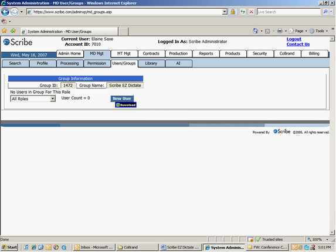336x252 pixels.
Task: Click the Favorites Center star icon
Action: pyautogui.click(x=4, y=31)
